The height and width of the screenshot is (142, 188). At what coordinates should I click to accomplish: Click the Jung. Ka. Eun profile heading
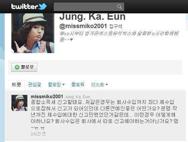point(92,17)
